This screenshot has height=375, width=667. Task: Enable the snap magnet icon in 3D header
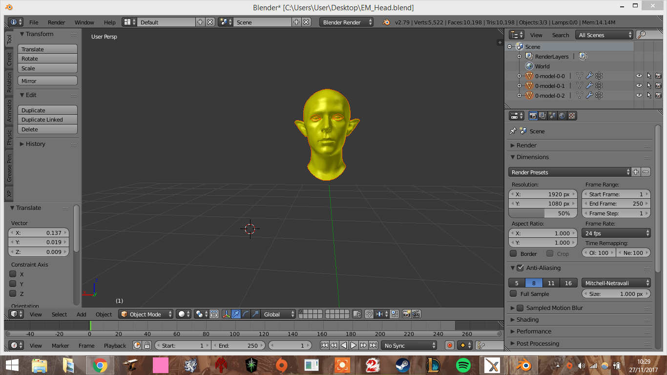coord(369,314)
